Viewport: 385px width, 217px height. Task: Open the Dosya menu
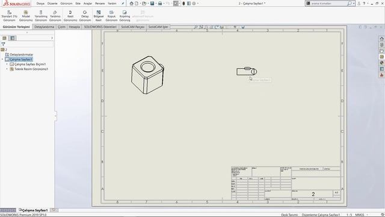(x=40, y=4)
